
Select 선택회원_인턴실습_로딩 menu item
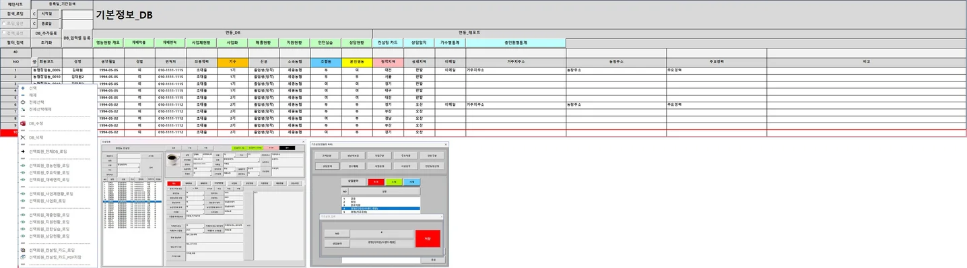click(49, 229)
